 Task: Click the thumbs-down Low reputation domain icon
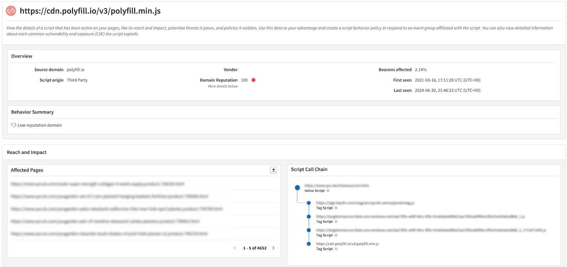(x=14, y=125)
